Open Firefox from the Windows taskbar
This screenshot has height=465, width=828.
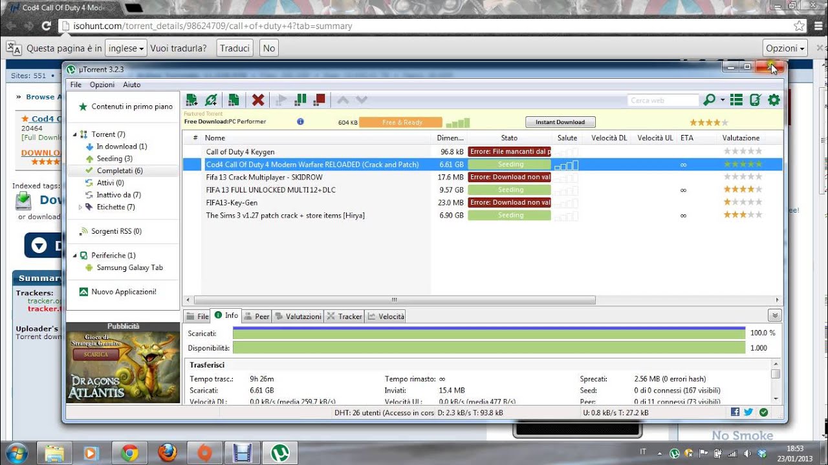point(167,453)
